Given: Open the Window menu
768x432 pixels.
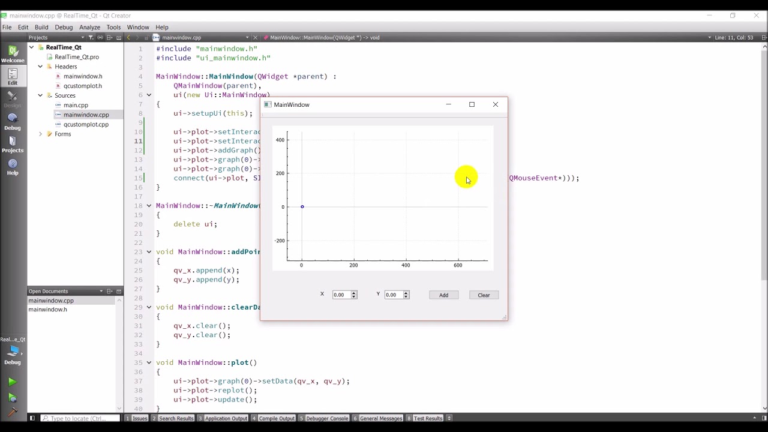Looking at the screenshot, I should (138, 27).
